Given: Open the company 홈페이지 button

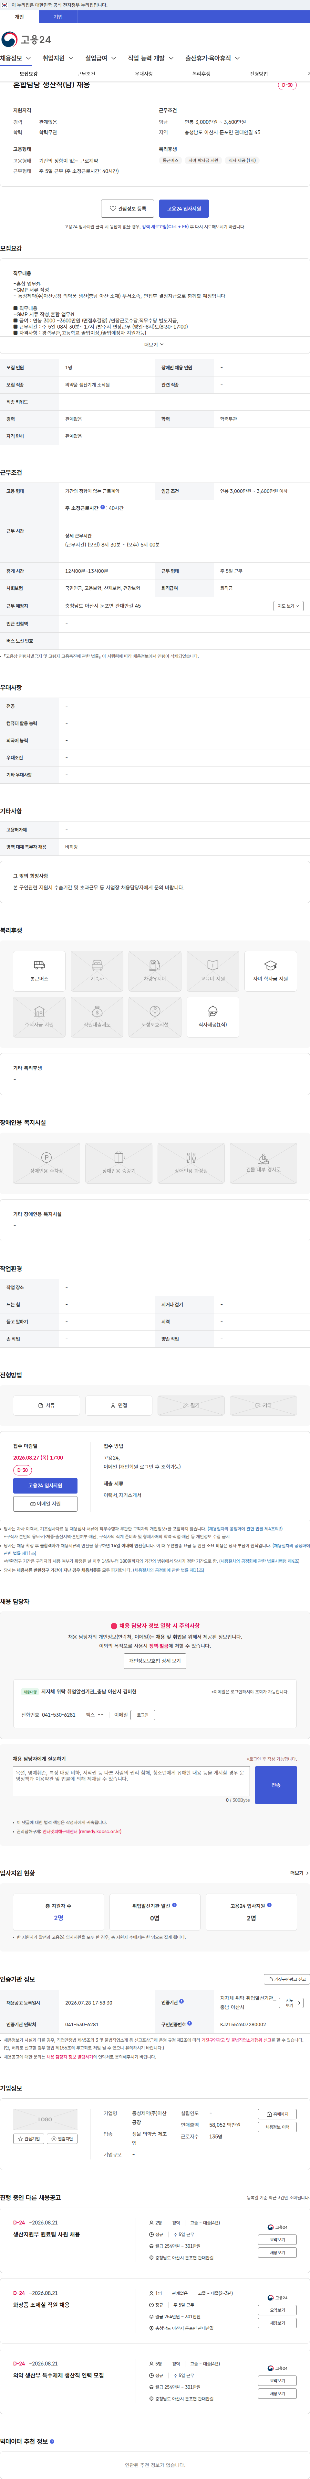Looking at the screenshot, I should (x=277, y=2114).
